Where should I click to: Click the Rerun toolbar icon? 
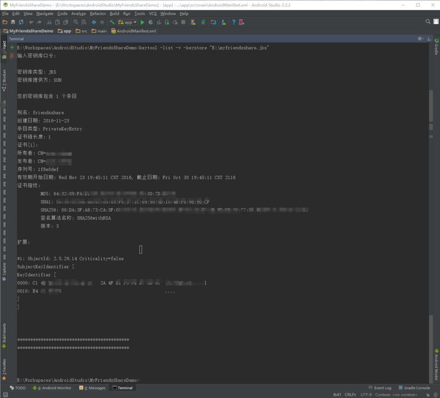click(175, 22)
